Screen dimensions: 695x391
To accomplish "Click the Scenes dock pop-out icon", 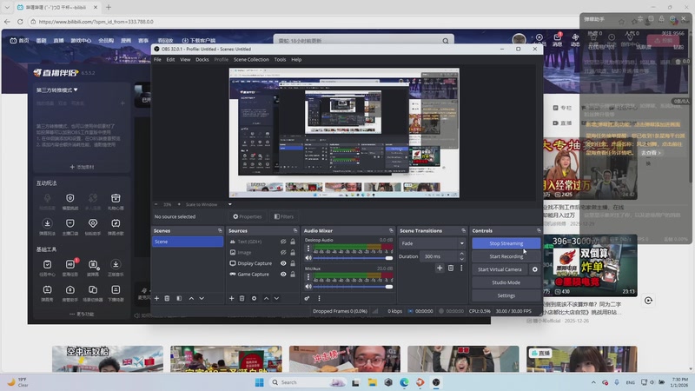I will 221,231.
